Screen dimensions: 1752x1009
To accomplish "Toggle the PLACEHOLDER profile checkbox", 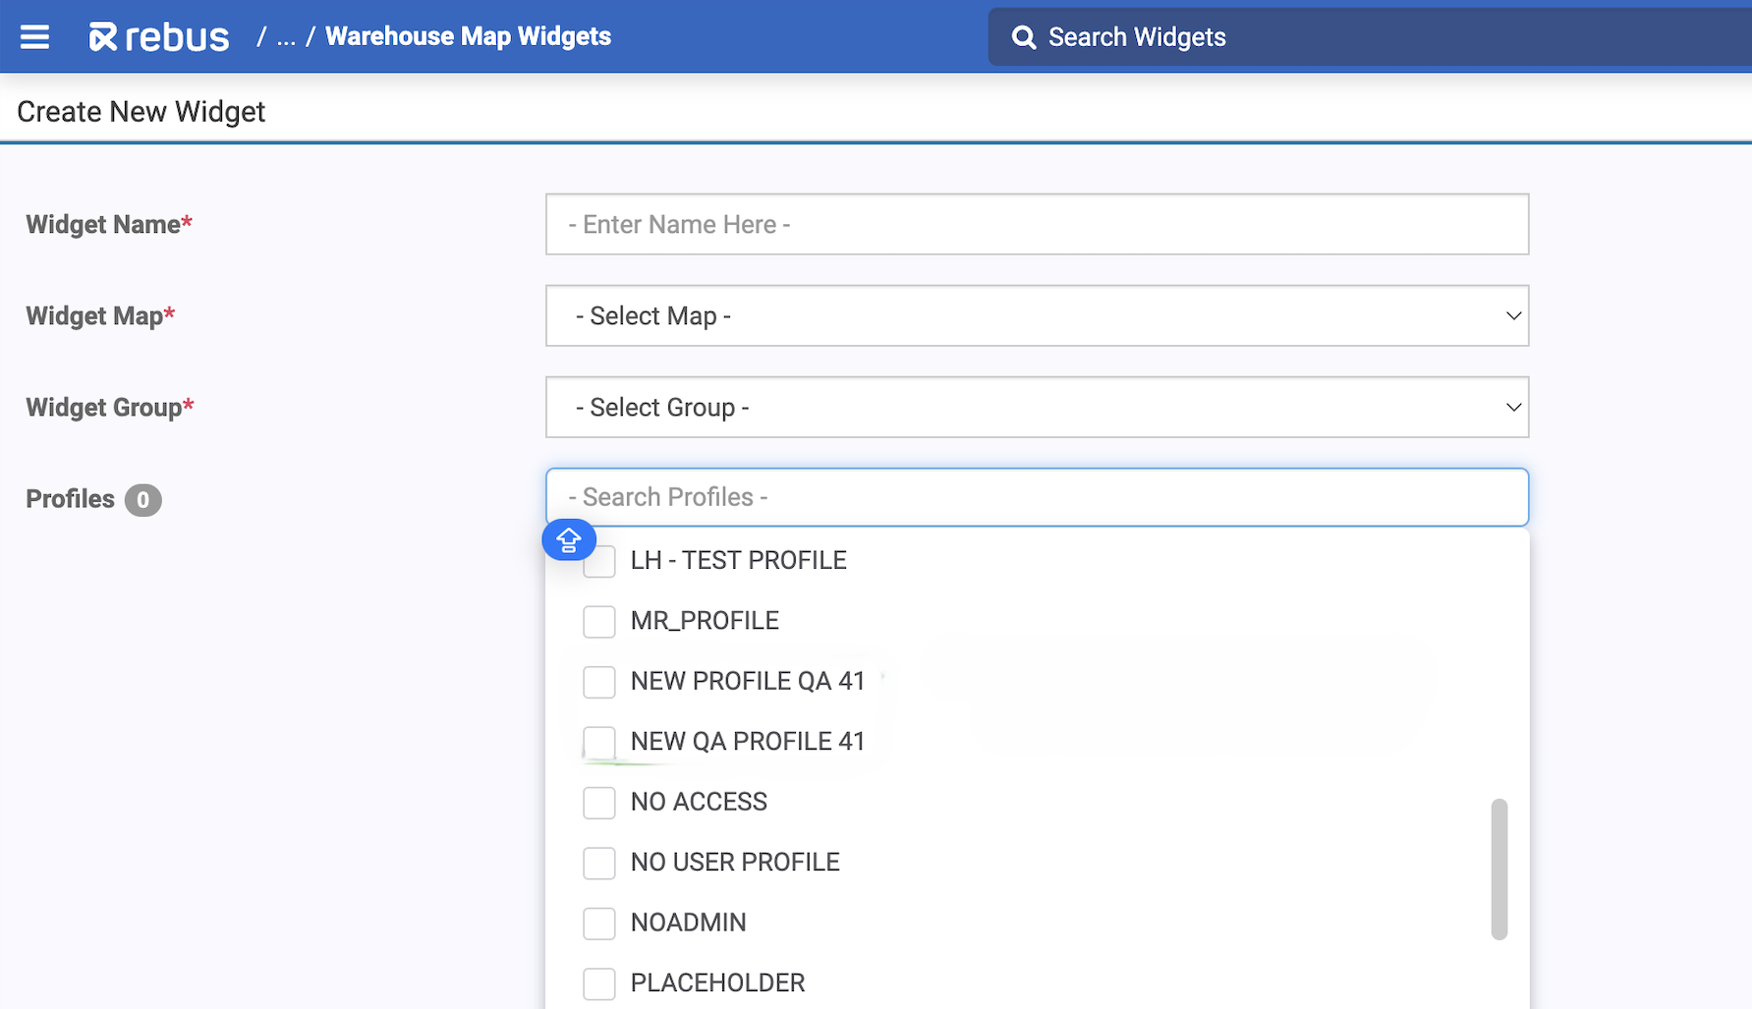I will tap(599, 983).
